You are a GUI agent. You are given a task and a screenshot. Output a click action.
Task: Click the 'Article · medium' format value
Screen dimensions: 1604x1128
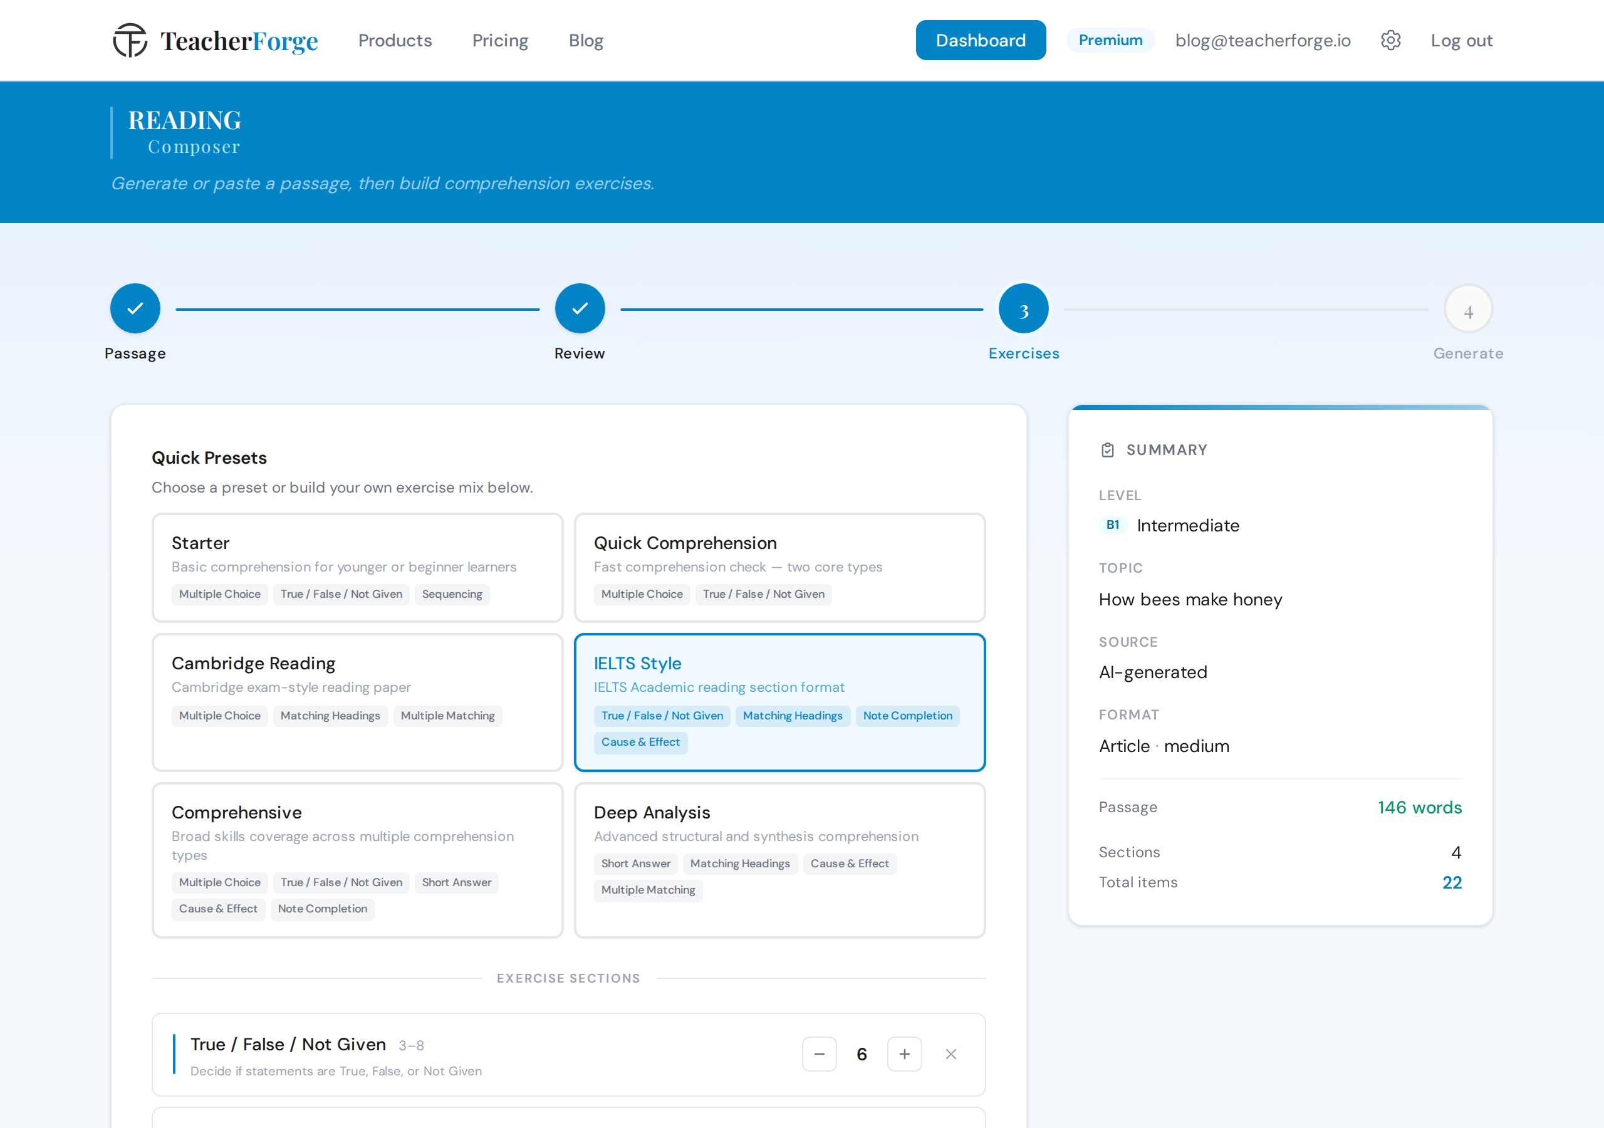click(x=1164, y=746)
